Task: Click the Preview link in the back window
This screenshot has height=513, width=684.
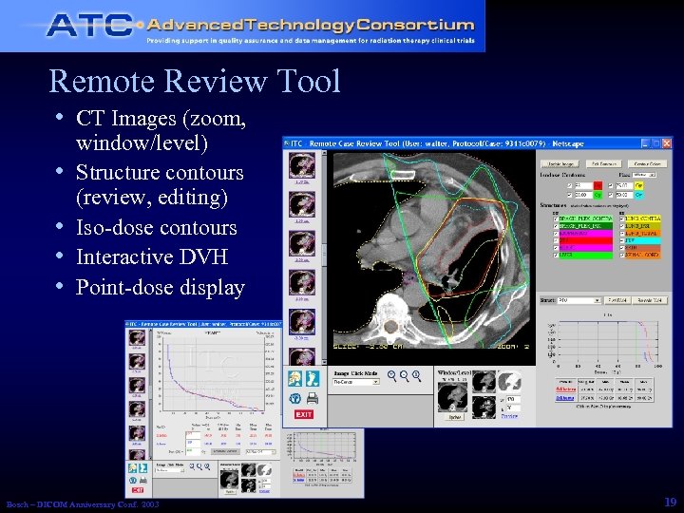Action: 264,491
